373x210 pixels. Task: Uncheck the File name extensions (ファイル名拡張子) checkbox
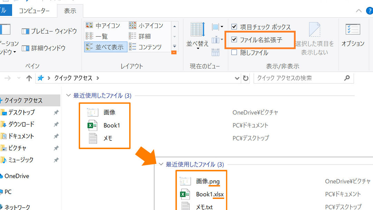point(234,40)
